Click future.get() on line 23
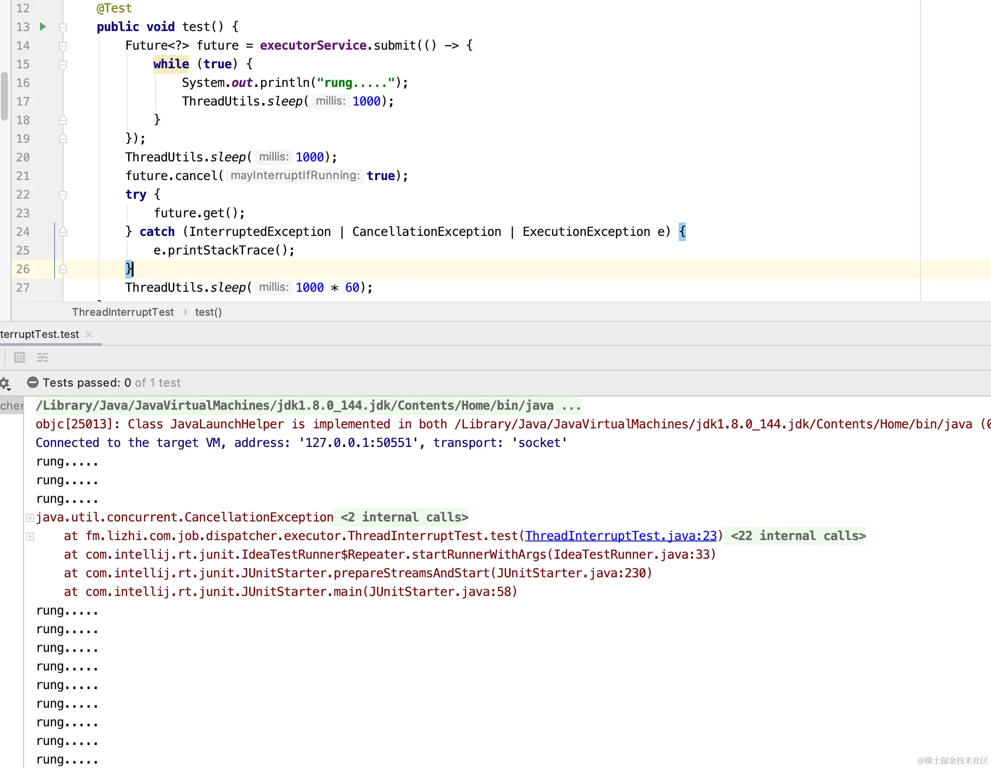 tap(199, 213)
